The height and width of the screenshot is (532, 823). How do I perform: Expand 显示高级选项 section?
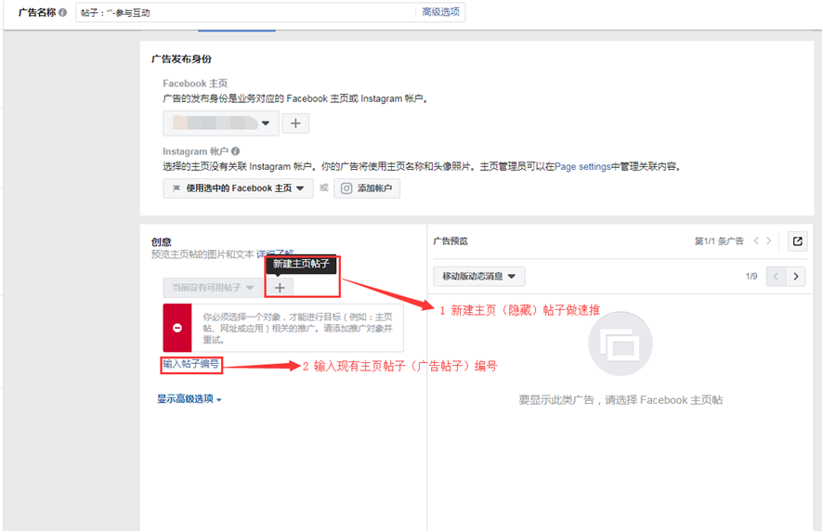[189, 399]
